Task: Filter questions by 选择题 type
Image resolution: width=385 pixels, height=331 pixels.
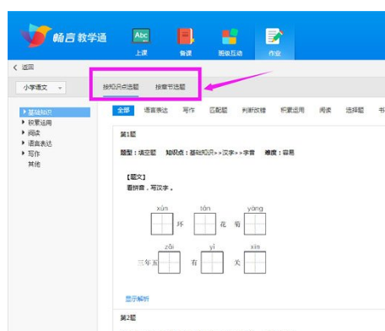Action: click(x=355, y=111)
